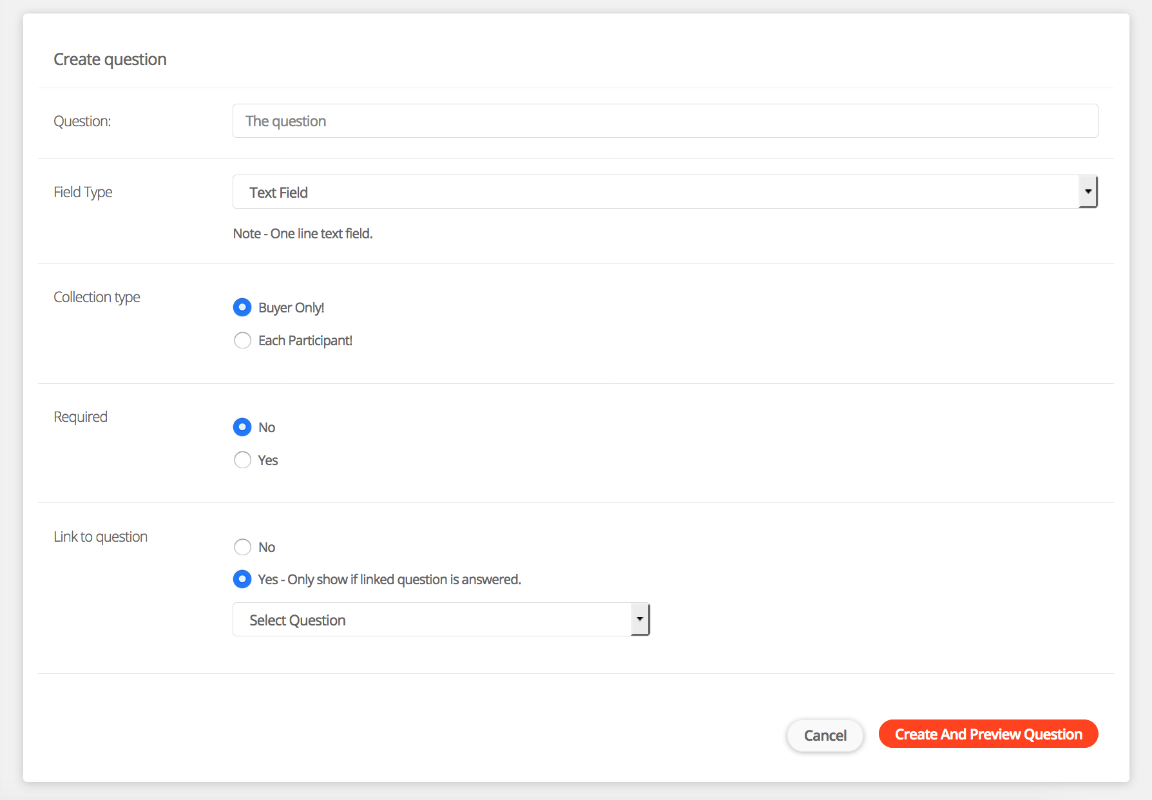
Task: Click the "Create question" heading
Action: pos(110,59)
